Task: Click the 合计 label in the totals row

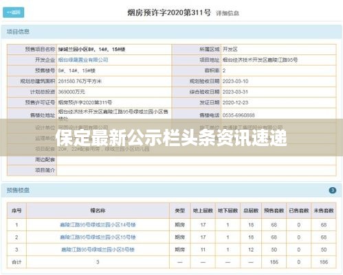Action: [x=16, y=262]
